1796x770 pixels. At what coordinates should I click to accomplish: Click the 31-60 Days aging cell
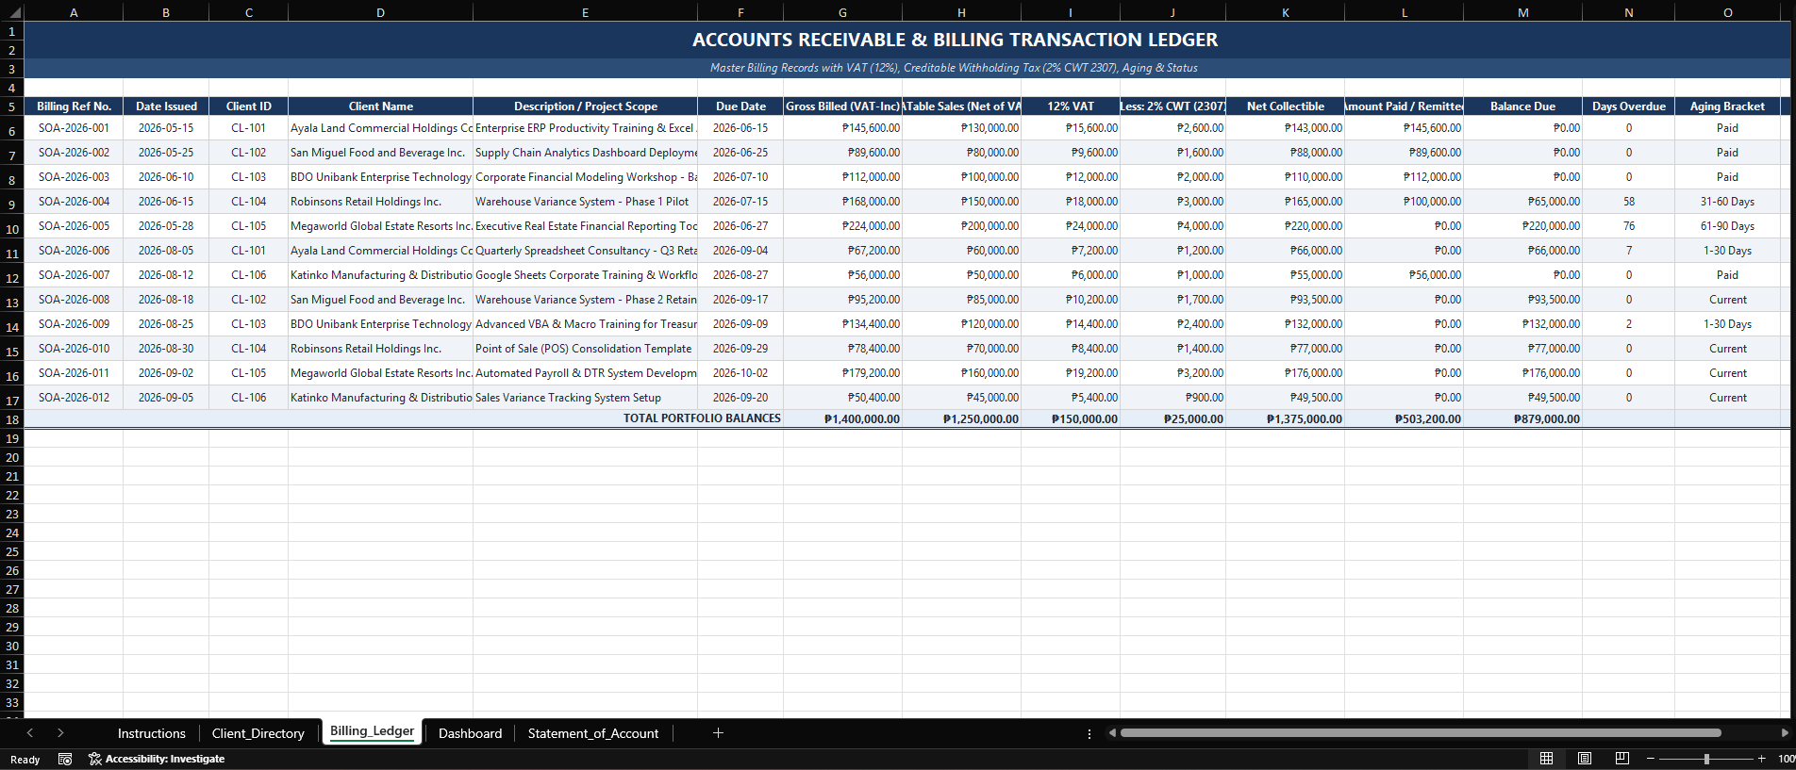[1727, 202]
